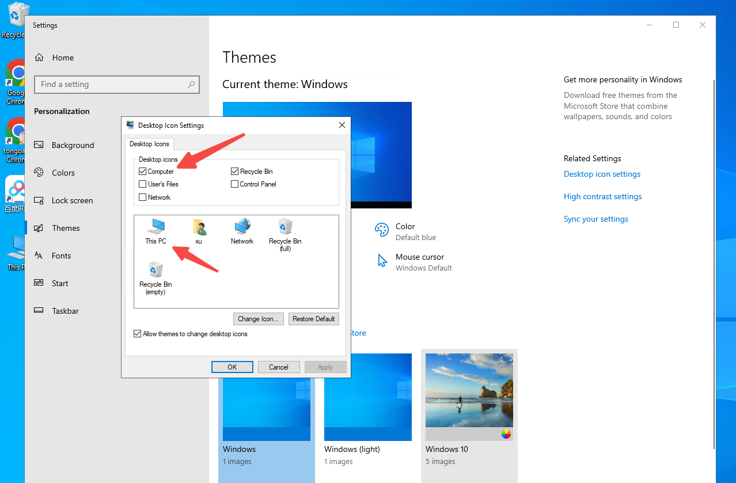Viewport: 736px width, 483px height.
Task: Click the Desktop Icon Settings title bar icon
Action: (130, 125)
